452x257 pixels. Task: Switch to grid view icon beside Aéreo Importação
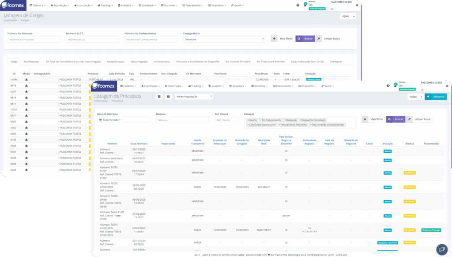click(x=169, y=96)
